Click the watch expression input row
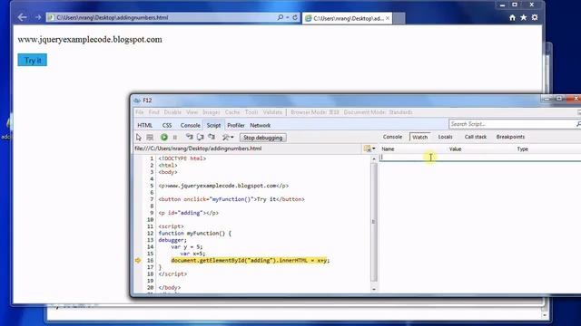This screenshot has height=326, width=581. 480,157
